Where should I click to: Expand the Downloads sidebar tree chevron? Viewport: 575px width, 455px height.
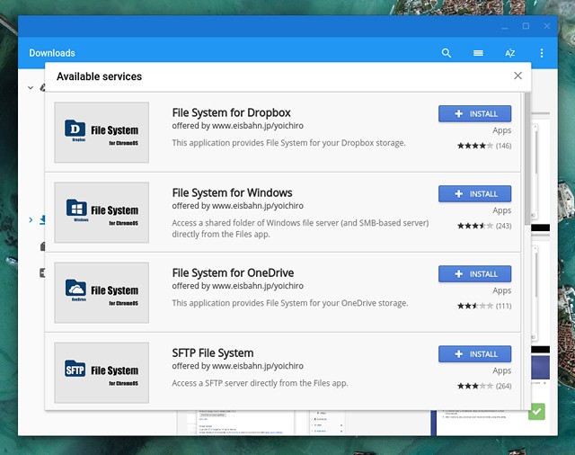[31, 219]
